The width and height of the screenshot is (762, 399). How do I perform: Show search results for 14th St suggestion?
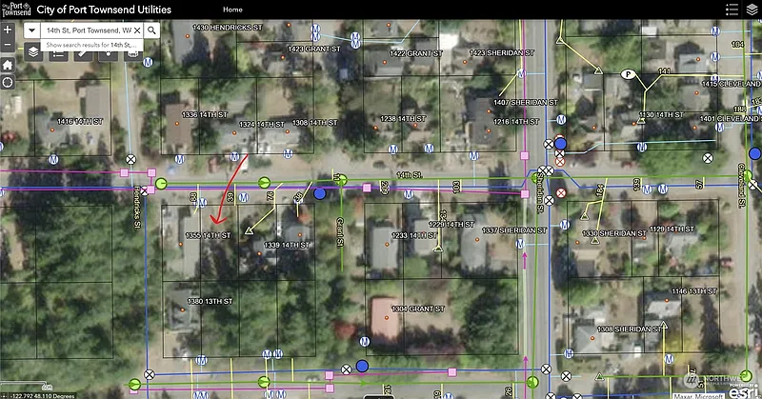(92, 44)
